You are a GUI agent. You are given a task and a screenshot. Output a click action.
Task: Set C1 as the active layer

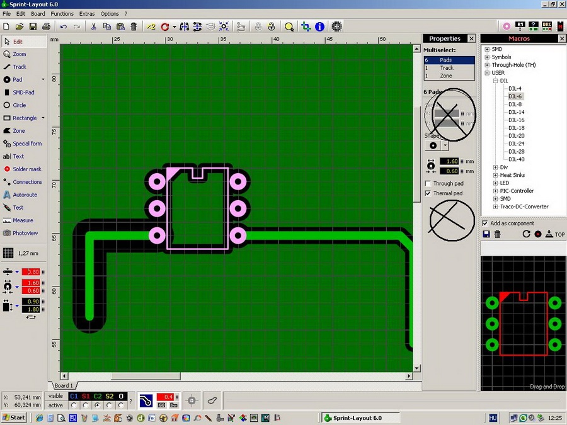[x=74, y=405]
